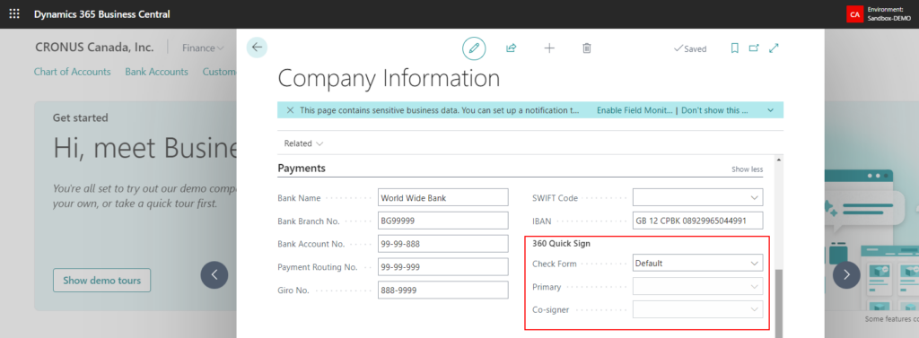Open Bank Accounts in background page
Viewport: 919px width, 338px height.
coord(156,72)
